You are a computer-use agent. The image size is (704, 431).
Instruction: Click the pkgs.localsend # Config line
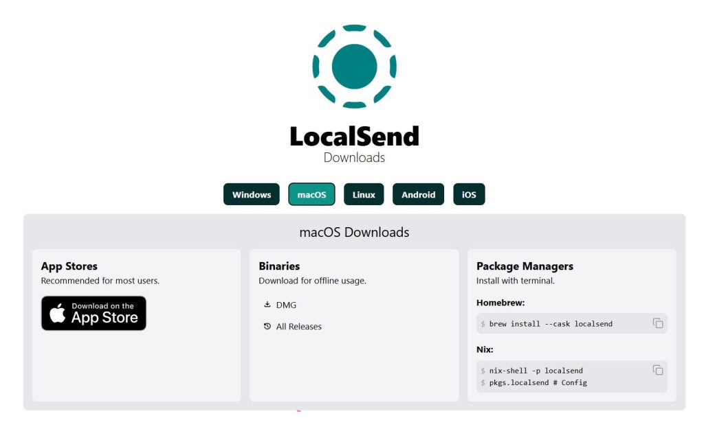[x=538, y=382]
